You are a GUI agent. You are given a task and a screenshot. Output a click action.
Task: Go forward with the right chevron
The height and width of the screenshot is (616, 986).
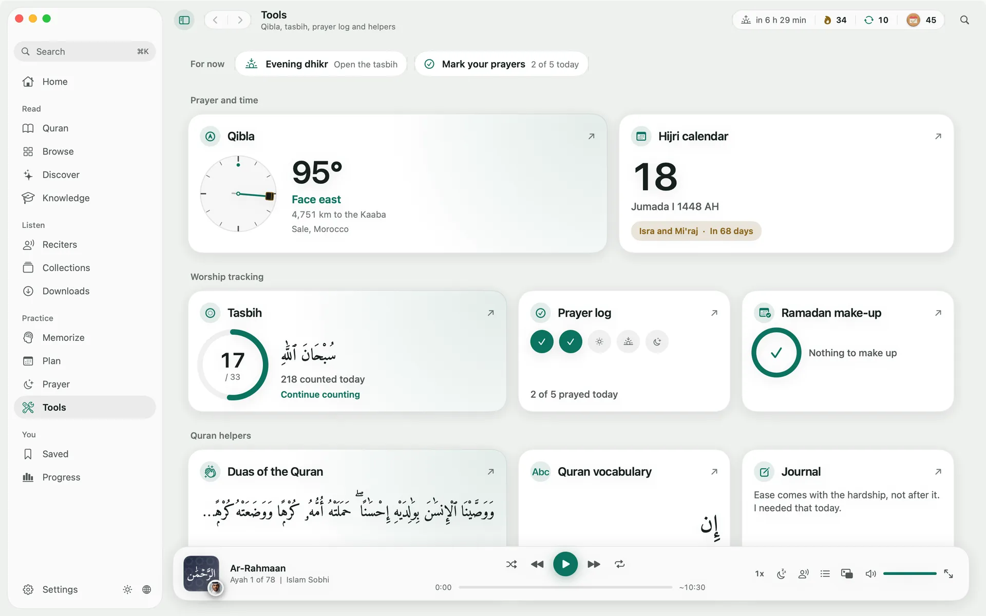240,20
